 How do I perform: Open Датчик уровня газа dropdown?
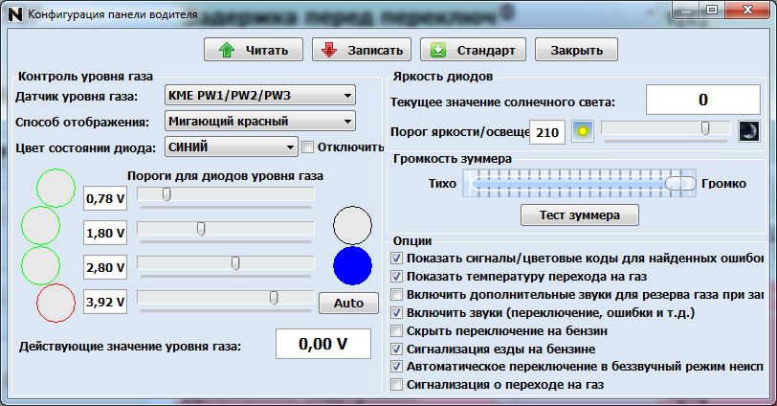tap(258, 96)
